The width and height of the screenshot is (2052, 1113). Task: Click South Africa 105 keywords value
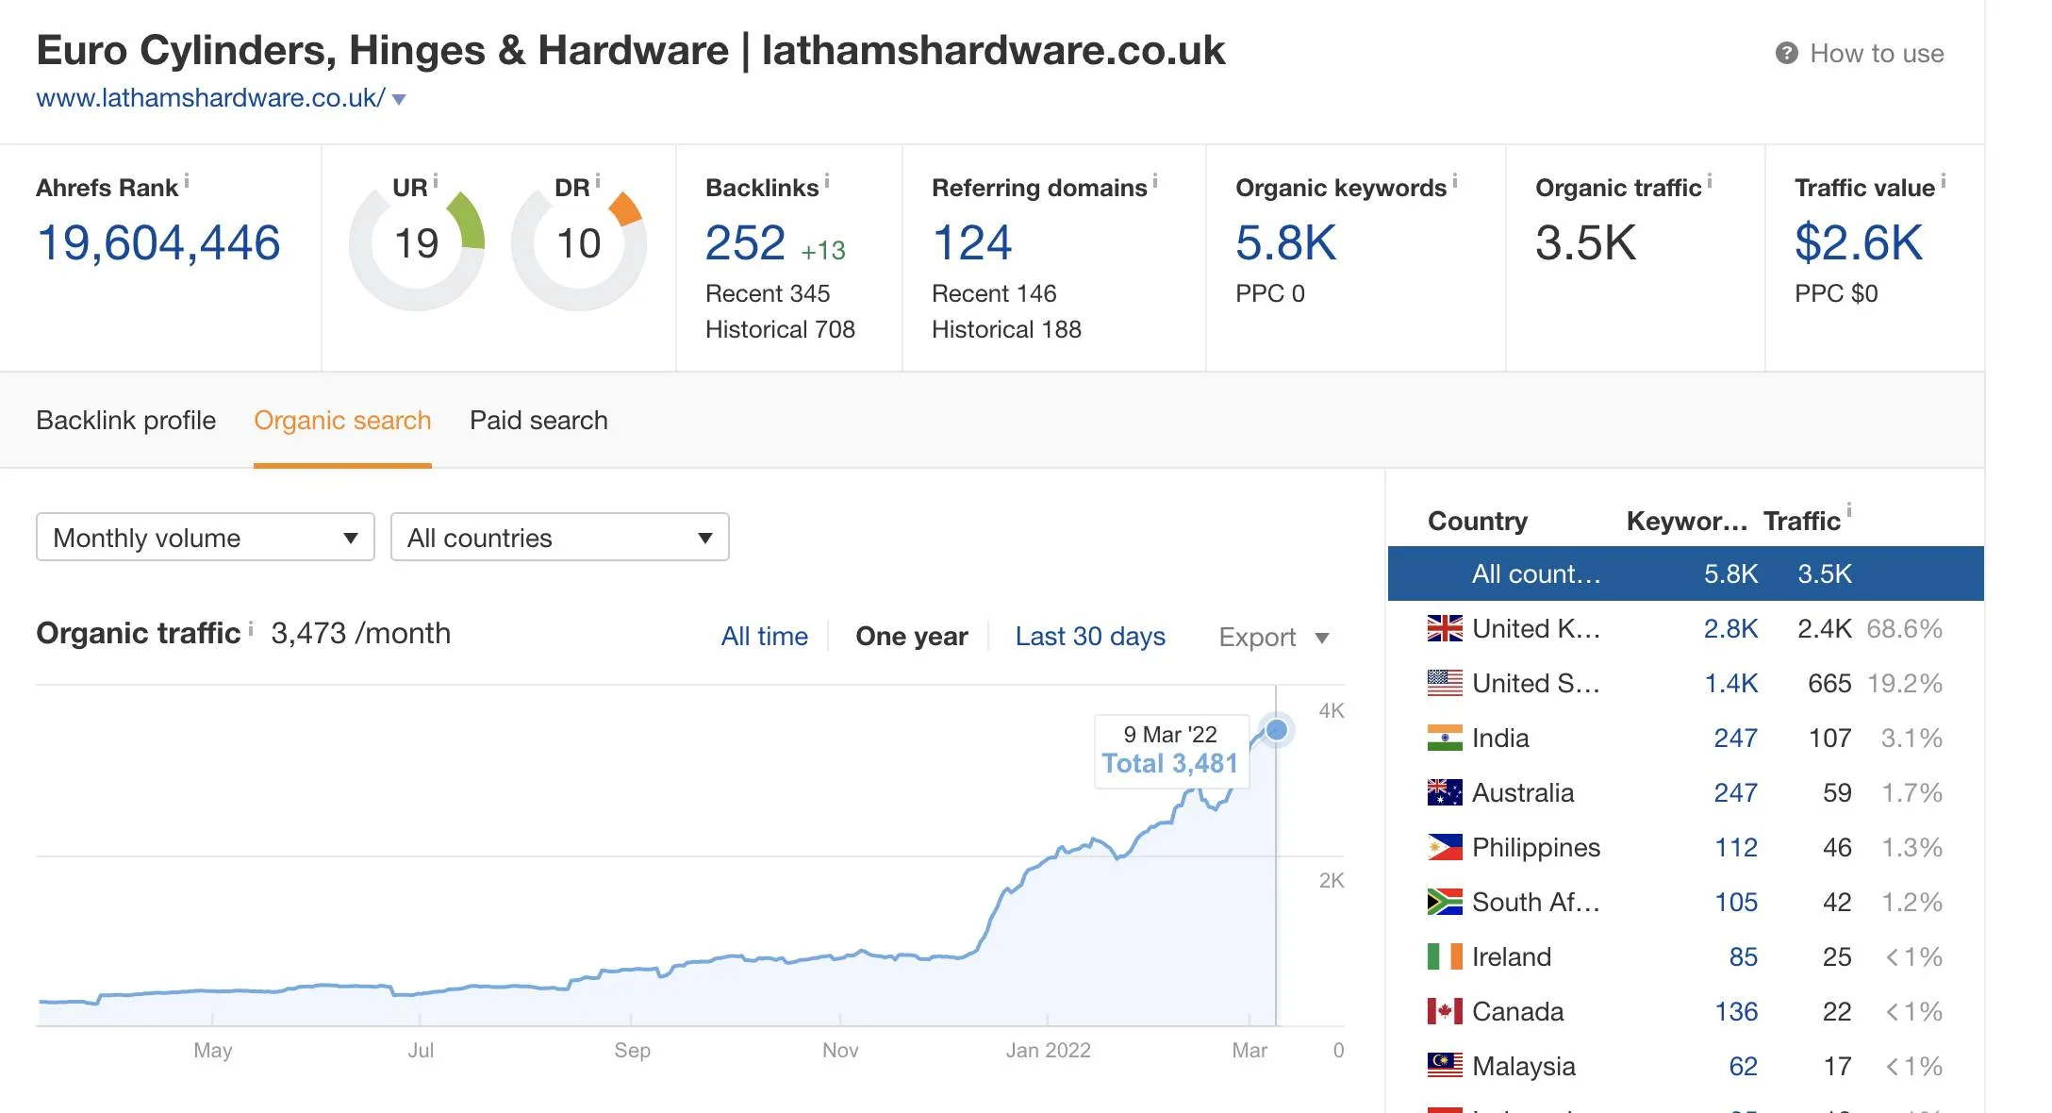tap(1736, 902)
